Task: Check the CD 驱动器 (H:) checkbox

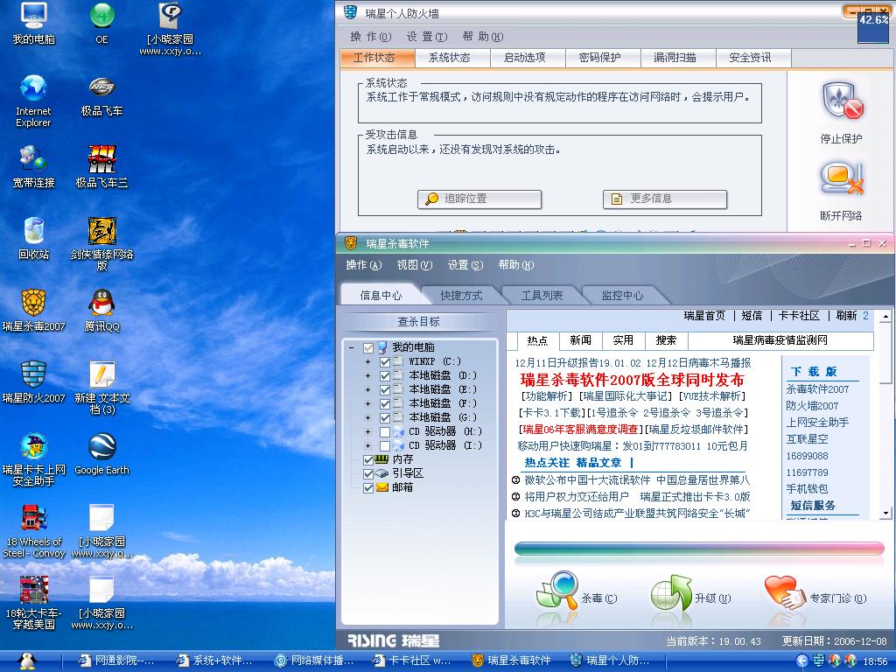Action: point(385,431)
